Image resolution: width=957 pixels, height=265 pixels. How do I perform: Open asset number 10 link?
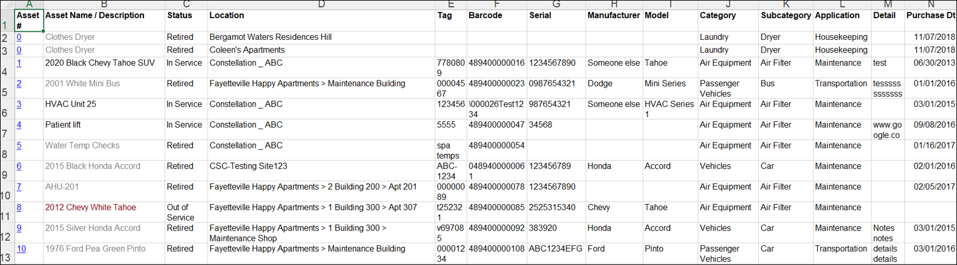(21, 249)
